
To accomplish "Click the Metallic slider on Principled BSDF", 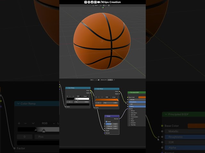I will pos(137,100).
